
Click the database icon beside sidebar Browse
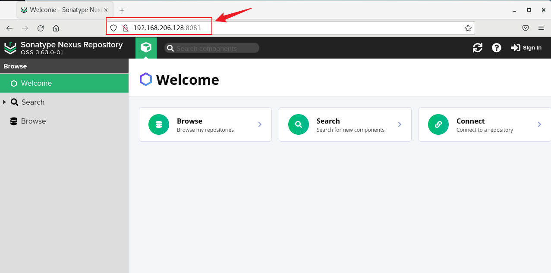pos(14,121)
